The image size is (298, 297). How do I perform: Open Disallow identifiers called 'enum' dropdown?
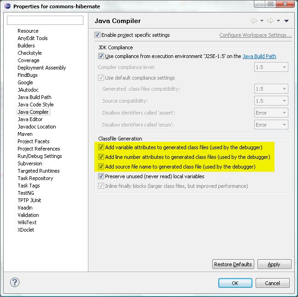pyautogui.click(x=271, y=125)
